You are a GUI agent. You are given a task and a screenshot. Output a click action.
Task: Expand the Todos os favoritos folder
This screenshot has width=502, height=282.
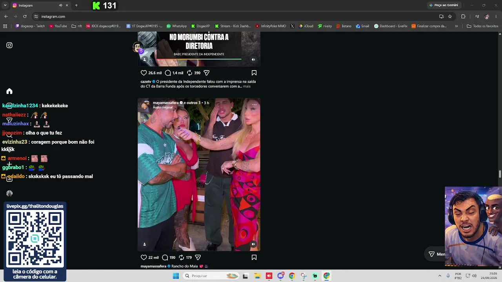(482, 26)
